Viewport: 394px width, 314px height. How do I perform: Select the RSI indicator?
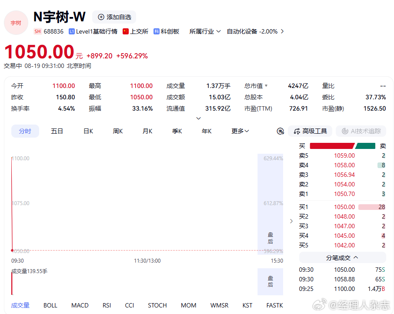107,305
